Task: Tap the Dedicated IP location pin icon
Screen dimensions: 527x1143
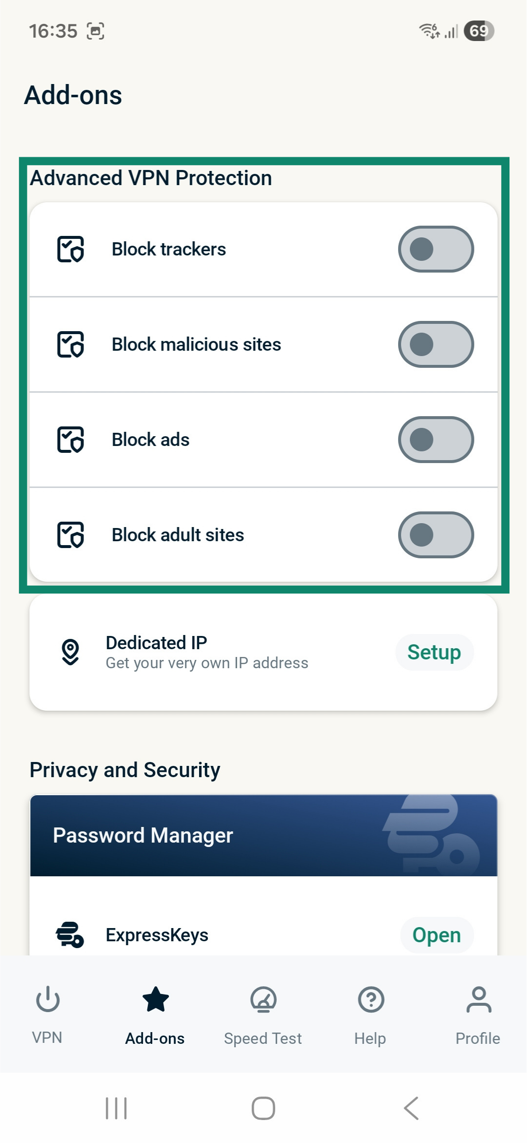Action: [70, 652]
